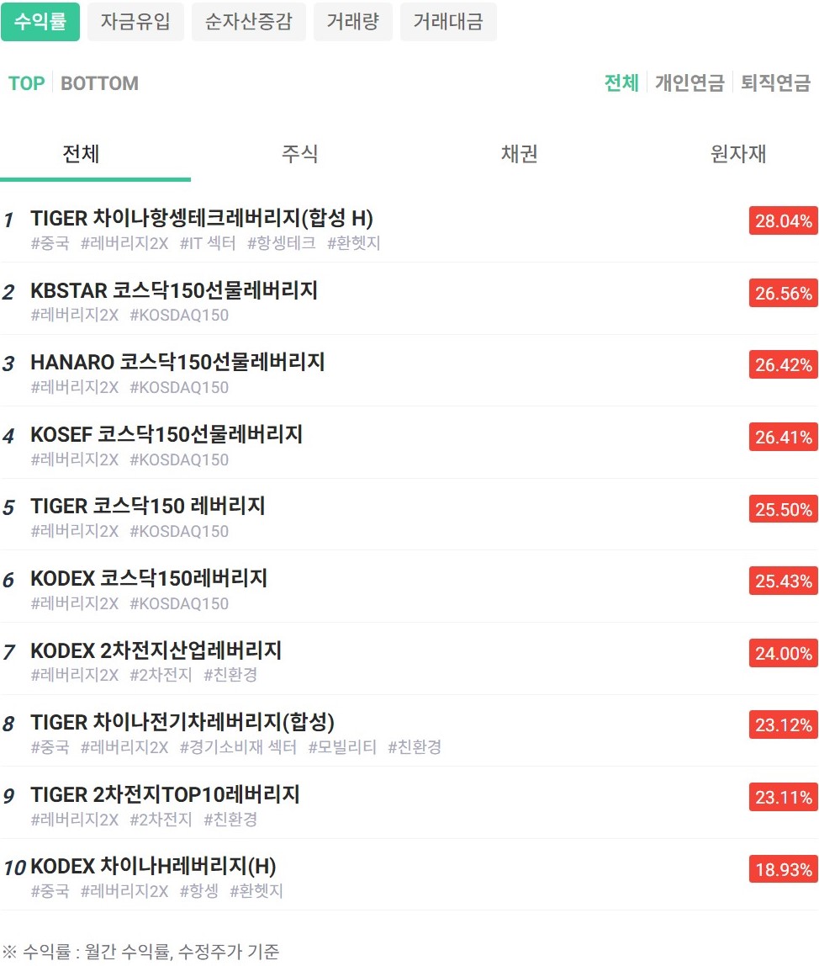
Task: Open the 채권 tab
Action: 519,154
